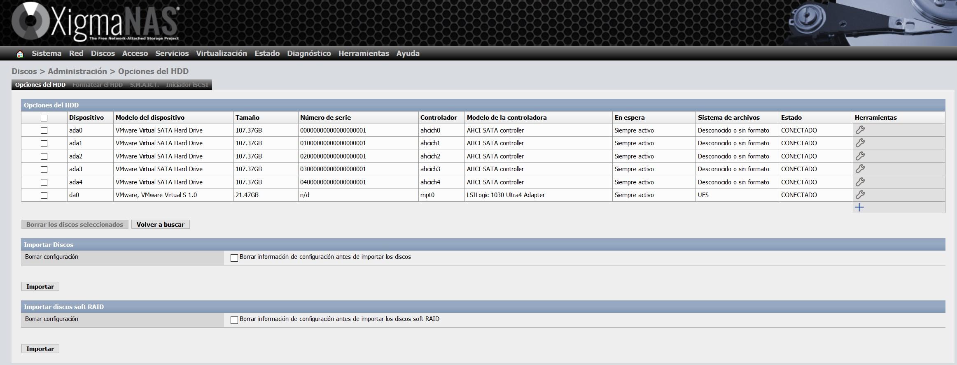Open the Estado menu
Image resolution: width=957 pixels, height=365 pixels.
tap(267, 53)
